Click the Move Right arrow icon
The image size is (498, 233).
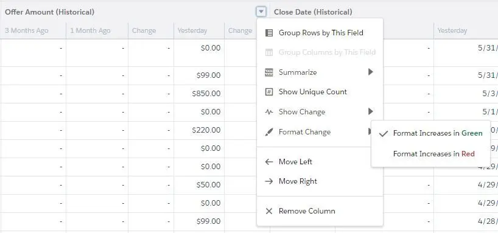[x=269, y=181]
